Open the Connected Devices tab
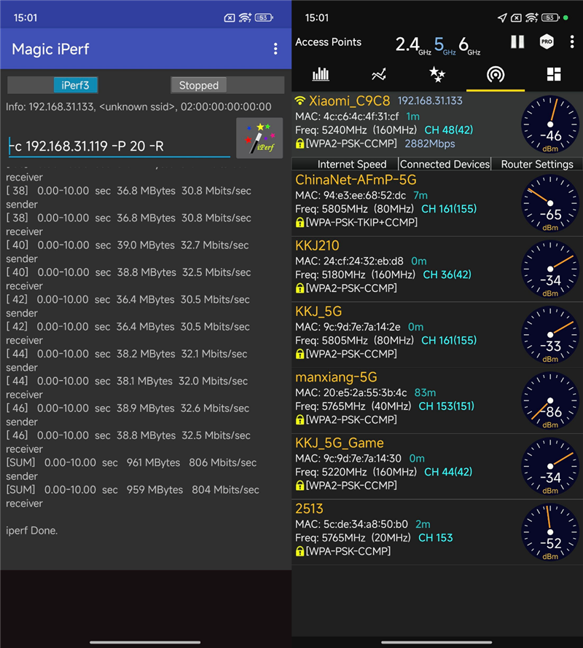This screenshot has height=648, width=583. pyautogui.click(x=445, y=164)
